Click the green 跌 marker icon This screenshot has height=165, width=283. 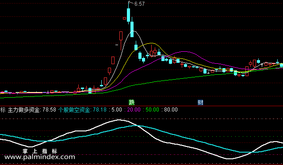point(132,102)
